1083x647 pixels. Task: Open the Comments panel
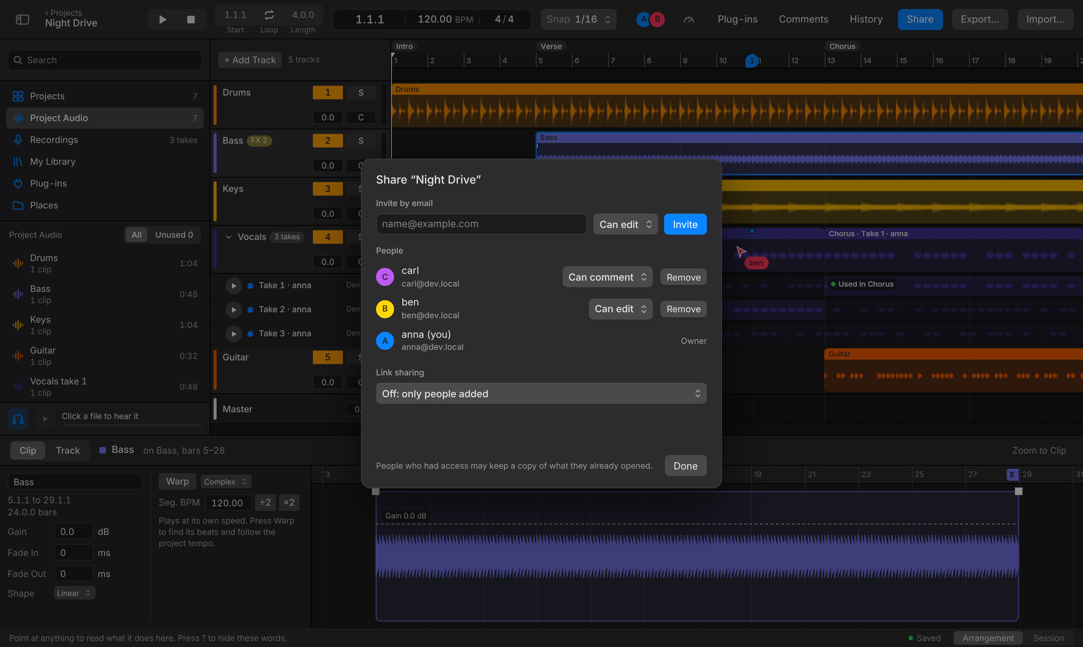[803, 20]
